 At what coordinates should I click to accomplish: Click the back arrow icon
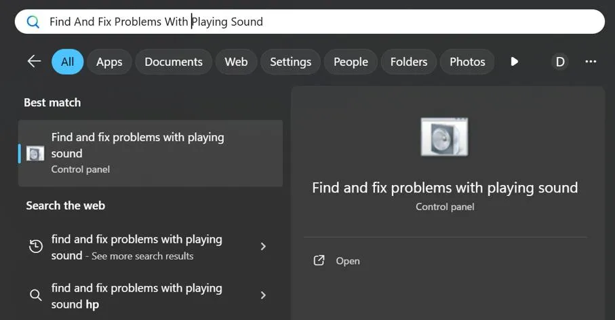point(34,62)
